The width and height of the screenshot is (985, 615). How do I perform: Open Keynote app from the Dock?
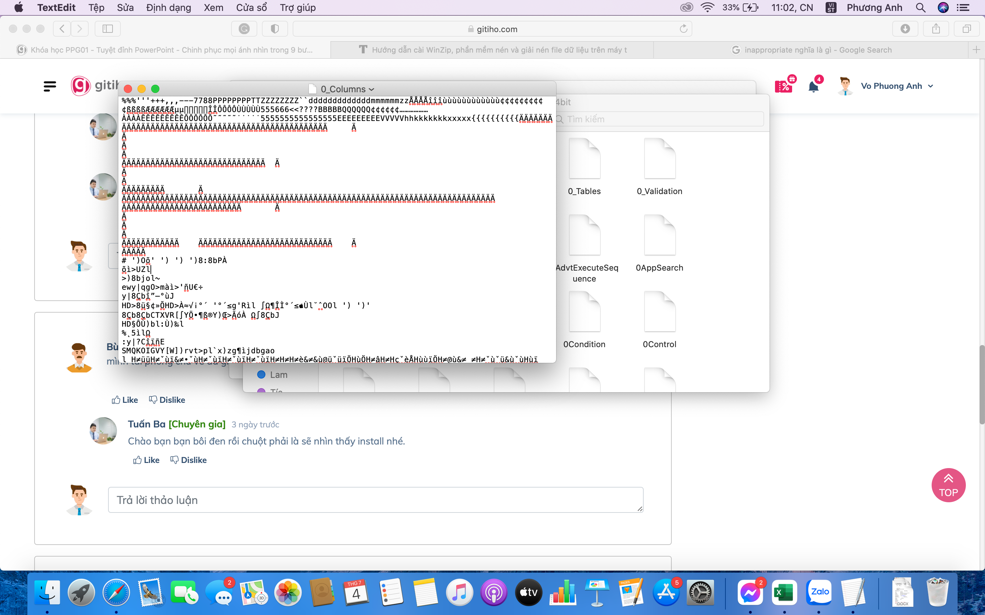pos(597,592)
